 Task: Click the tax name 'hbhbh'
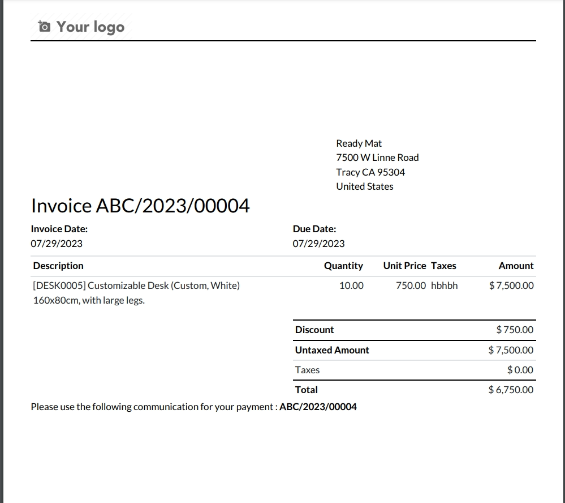[x=445, y=286]
